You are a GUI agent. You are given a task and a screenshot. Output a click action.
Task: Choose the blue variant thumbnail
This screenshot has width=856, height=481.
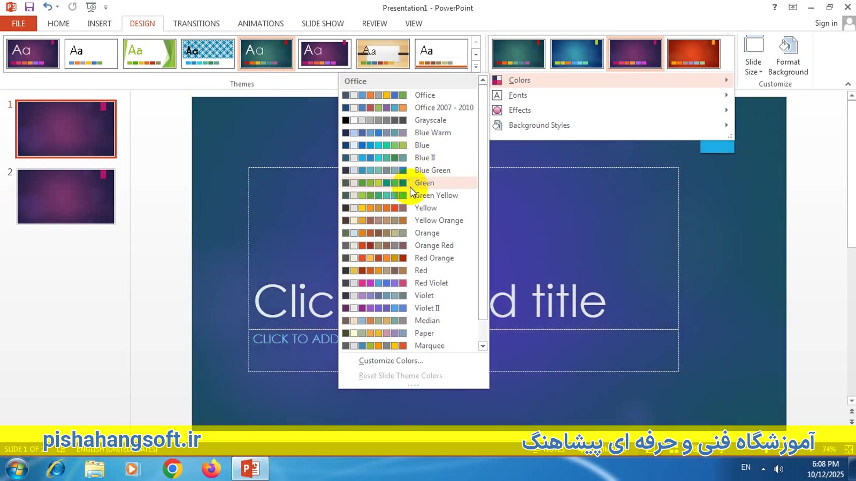(x=577, y=53)
